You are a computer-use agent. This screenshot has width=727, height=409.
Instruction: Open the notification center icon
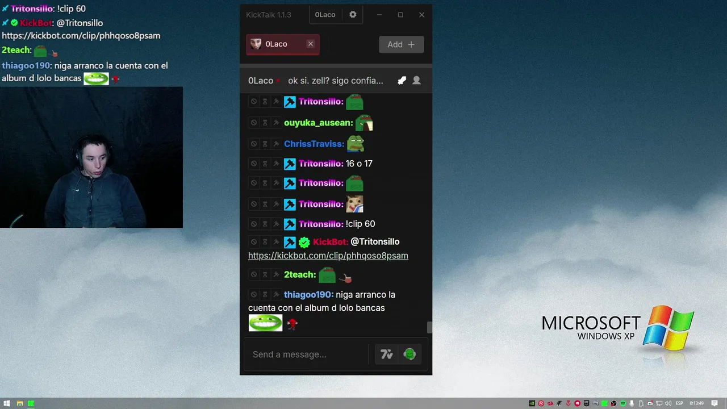(715, 403)
